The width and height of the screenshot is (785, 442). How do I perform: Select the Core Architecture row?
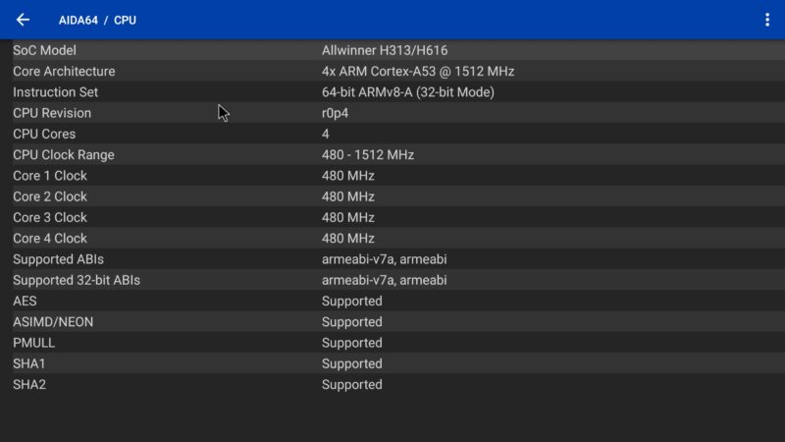(392, 72)
